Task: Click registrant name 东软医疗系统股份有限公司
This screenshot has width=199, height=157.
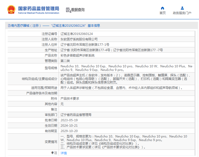Action: click(79, 39)
